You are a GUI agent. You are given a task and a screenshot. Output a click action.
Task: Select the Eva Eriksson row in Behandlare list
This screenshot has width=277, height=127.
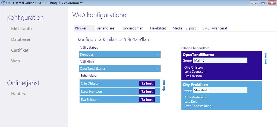(x=119, y=100)
